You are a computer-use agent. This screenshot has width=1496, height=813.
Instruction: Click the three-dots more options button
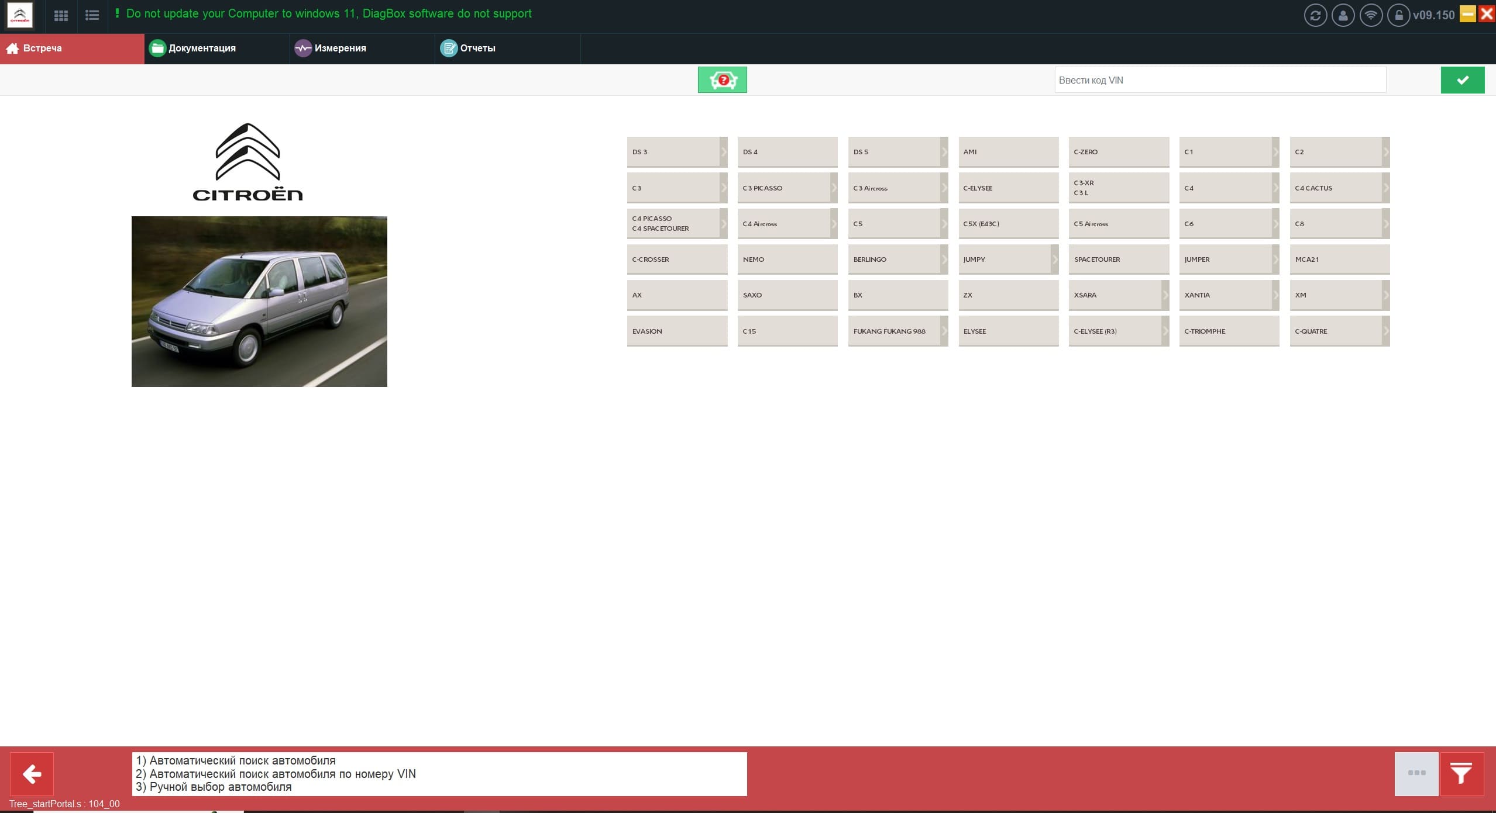point(1416,773)
